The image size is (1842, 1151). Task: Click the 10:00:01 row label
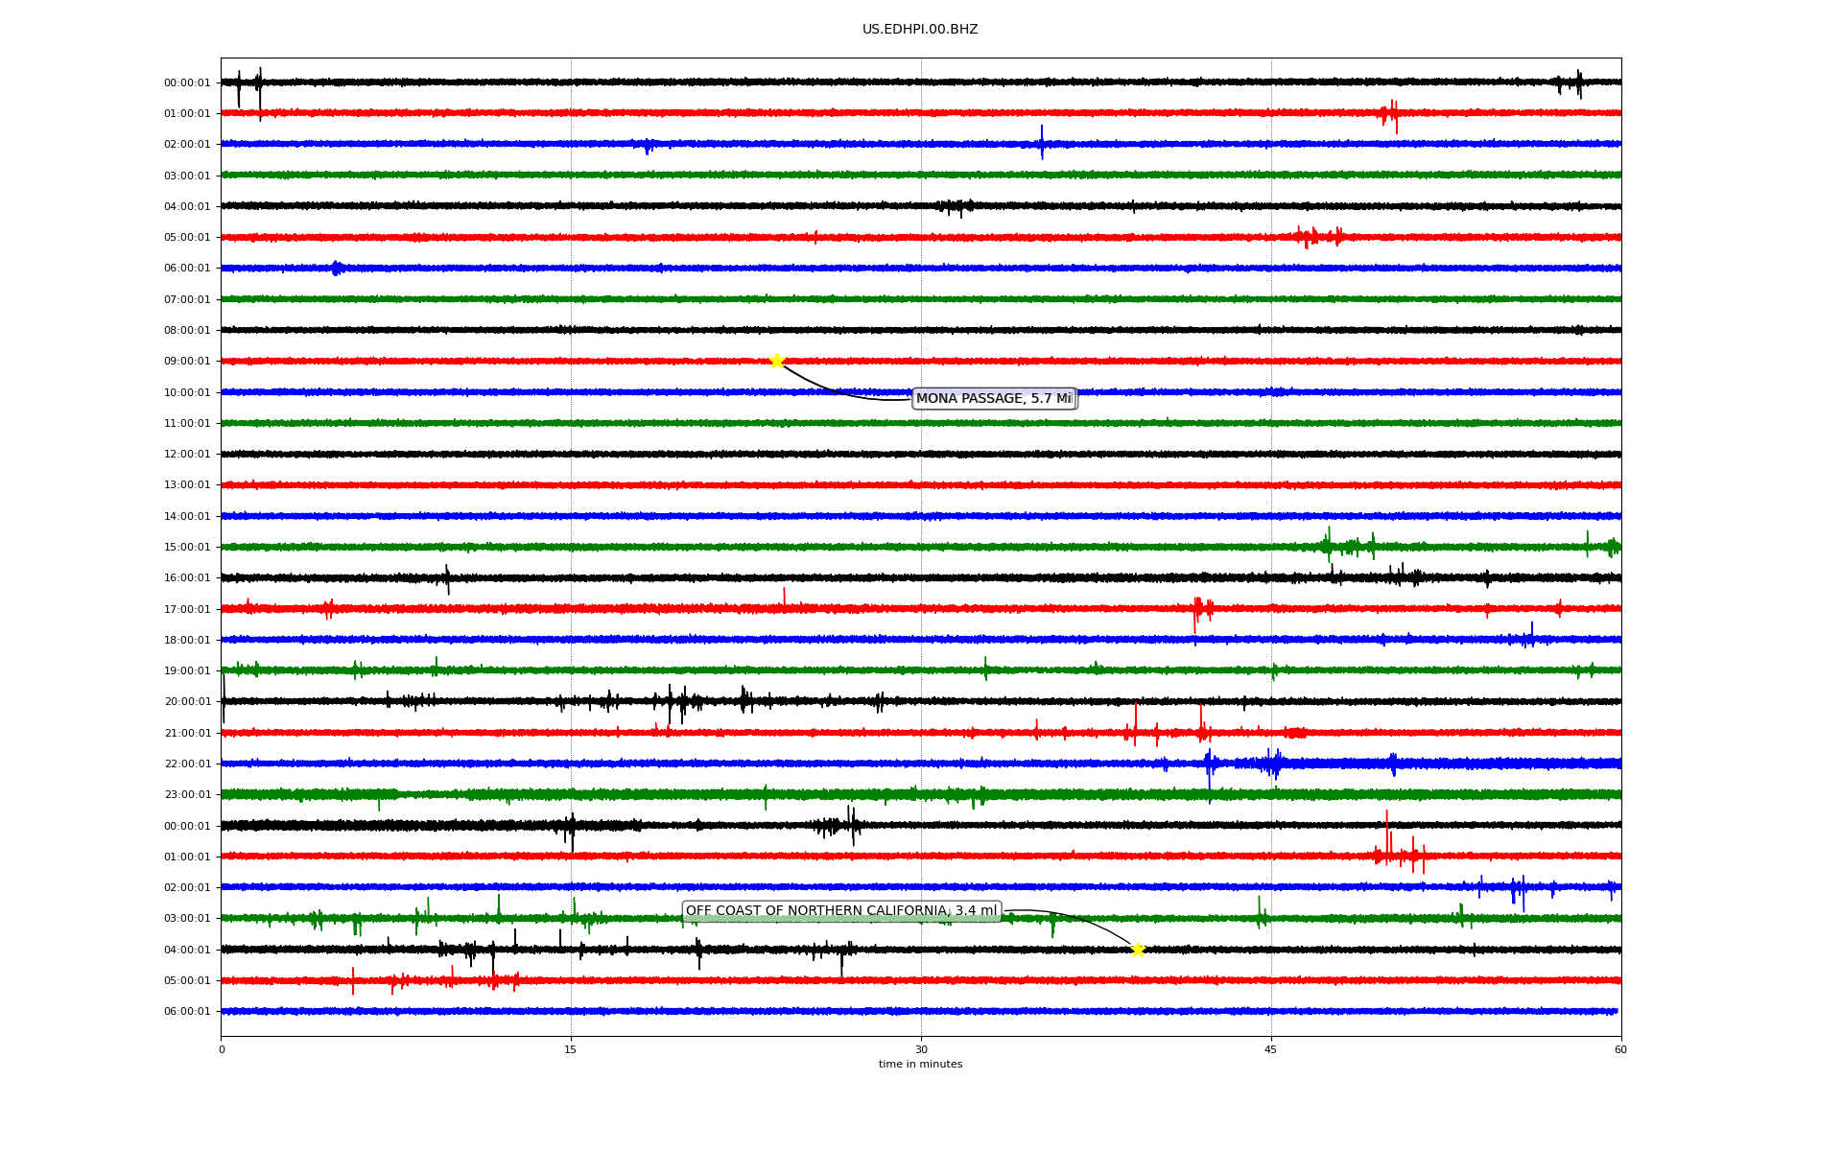(x=187, y=393)
